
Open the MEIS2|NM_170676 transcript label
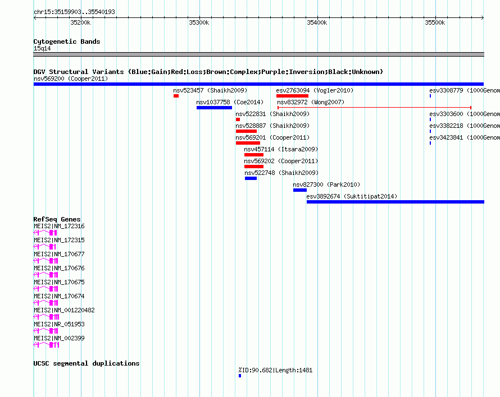click(59, 269)
